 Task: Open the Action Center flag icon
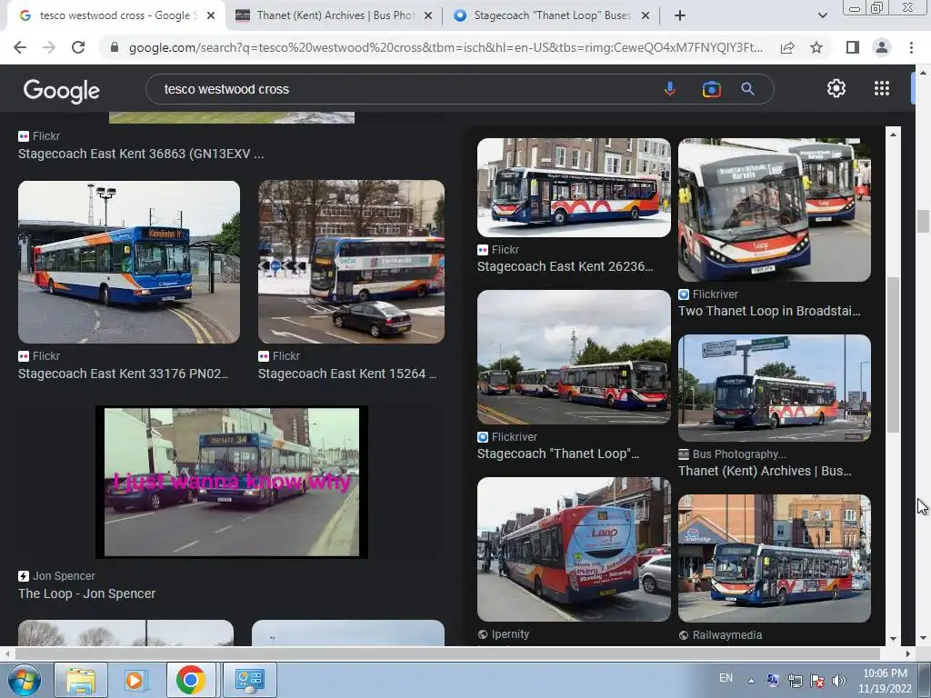click(x=817, y=681)
